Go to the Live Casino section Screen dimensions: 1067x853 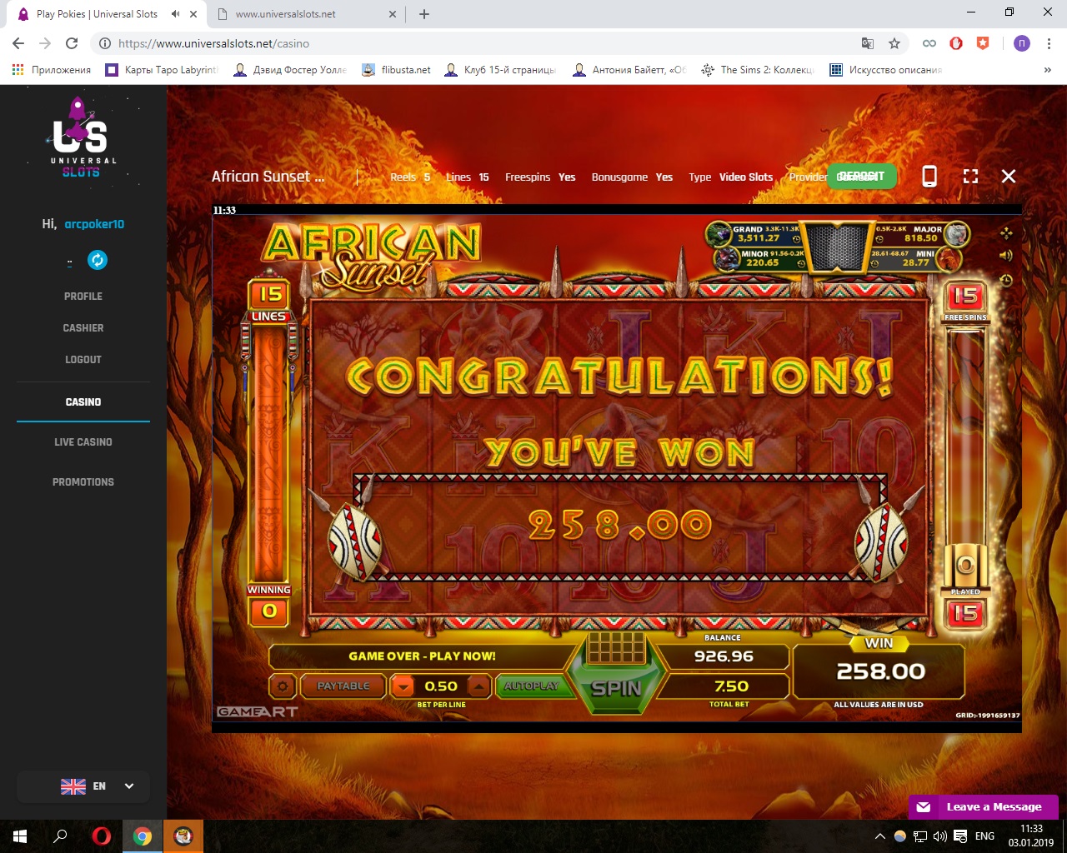(x=83, y=442)
